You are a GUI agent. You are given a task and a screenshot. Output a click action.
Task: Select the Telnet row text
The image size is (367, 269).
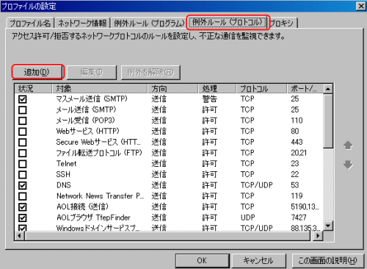[66, 164]
